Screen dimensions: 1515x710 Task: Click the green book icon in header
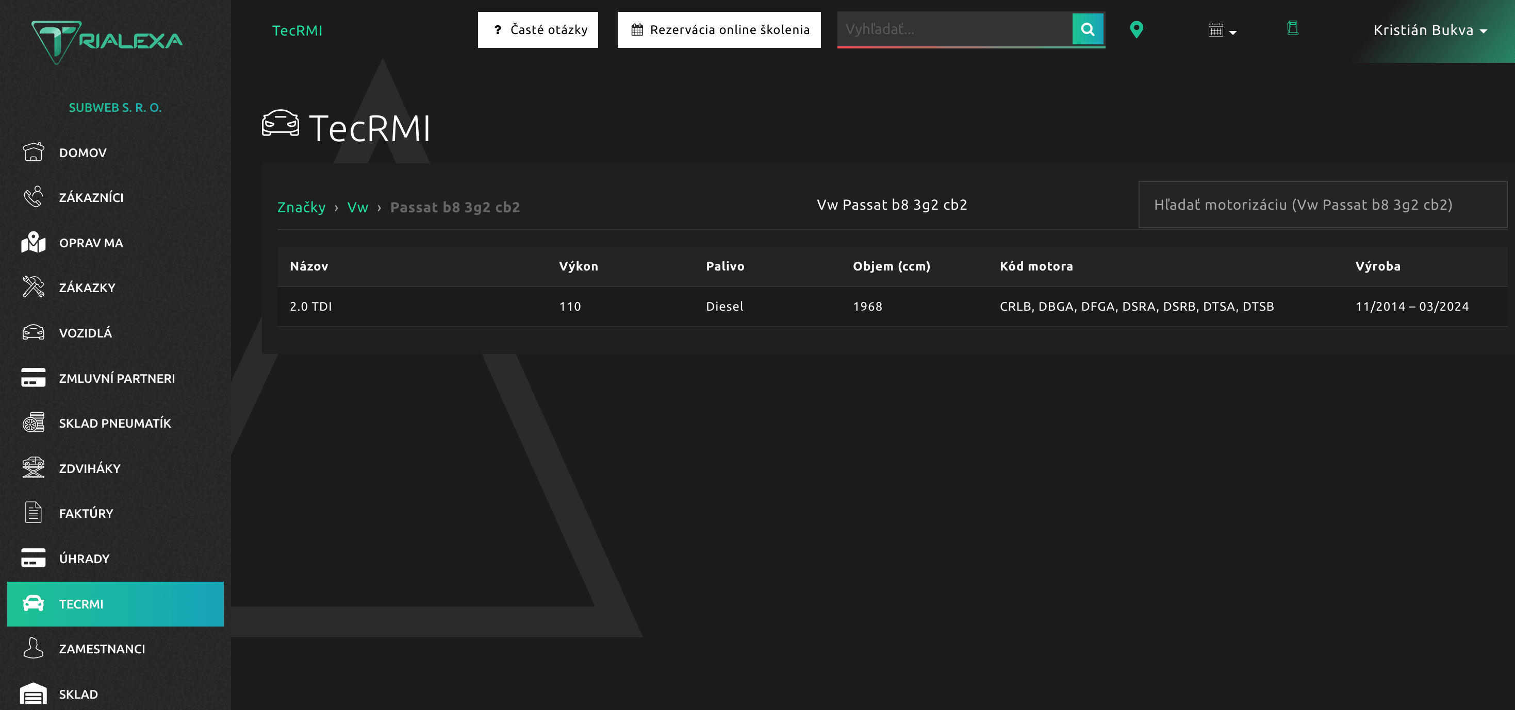point(1292,28)
